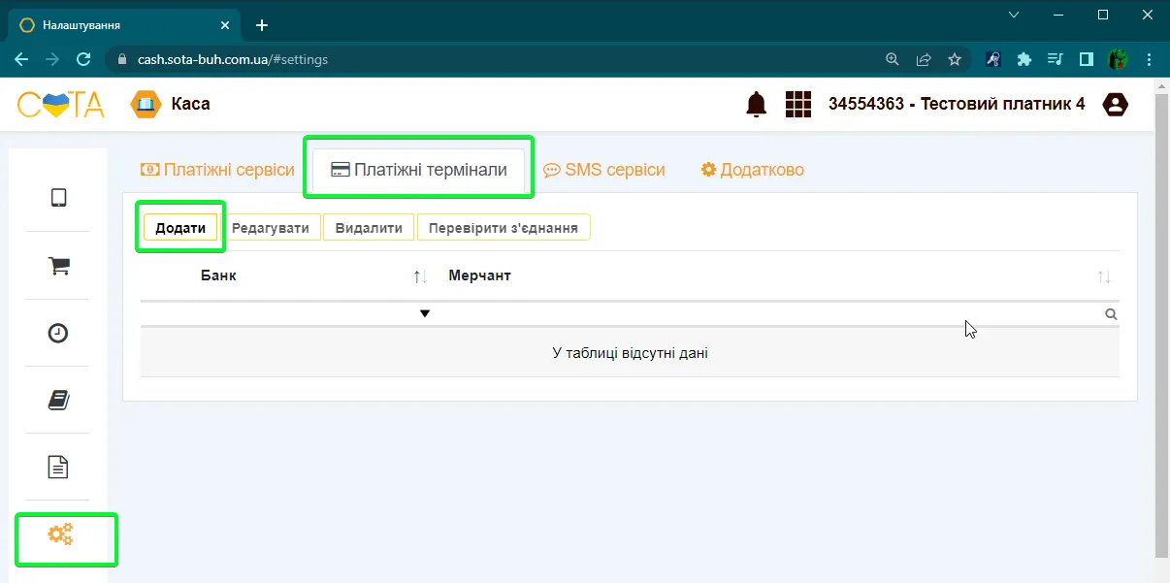The image size is (1170, 583).
Task: Switch to Платіжні сервіси tab
Action: click(217, 170)
